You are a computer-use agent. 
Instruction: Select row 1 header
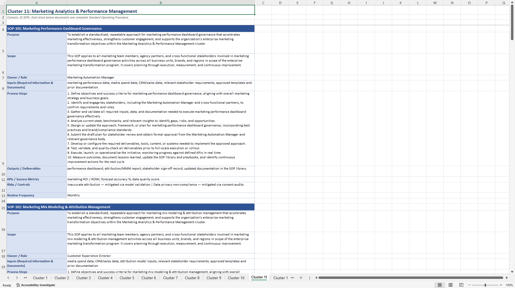(3, 10)
